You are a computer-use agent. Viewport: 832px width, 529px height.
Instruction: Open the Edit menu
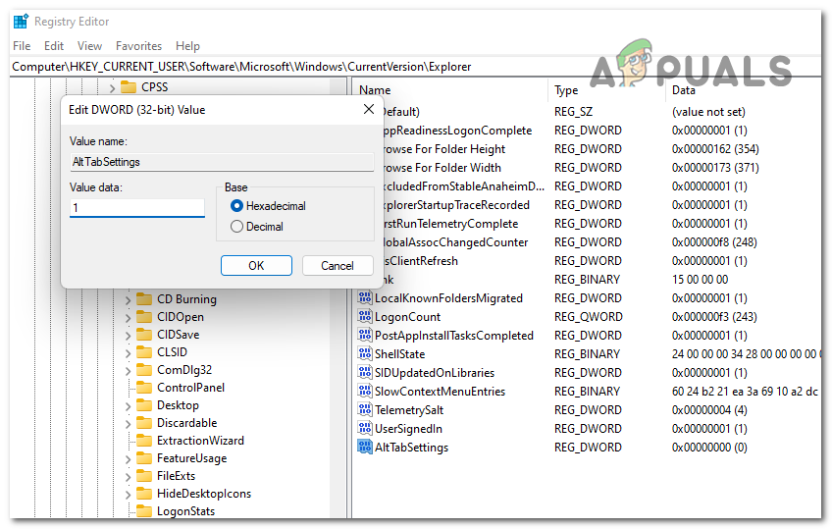coord(54,46)
